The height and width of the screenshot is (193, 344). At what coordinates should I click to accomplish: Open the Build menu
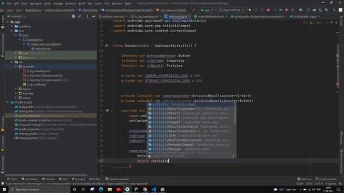click(82, 4)
